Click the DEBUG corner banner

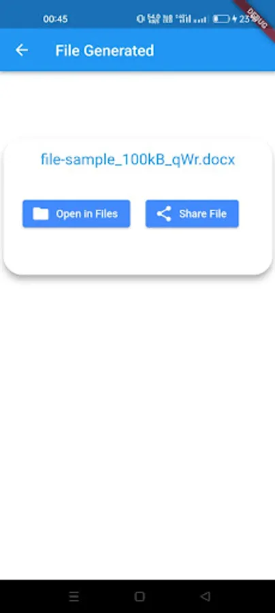[256, 15]
